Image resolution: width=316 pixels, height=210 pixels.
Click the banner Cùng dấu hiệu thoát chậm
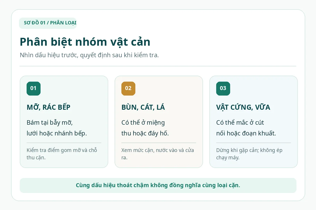158,185
